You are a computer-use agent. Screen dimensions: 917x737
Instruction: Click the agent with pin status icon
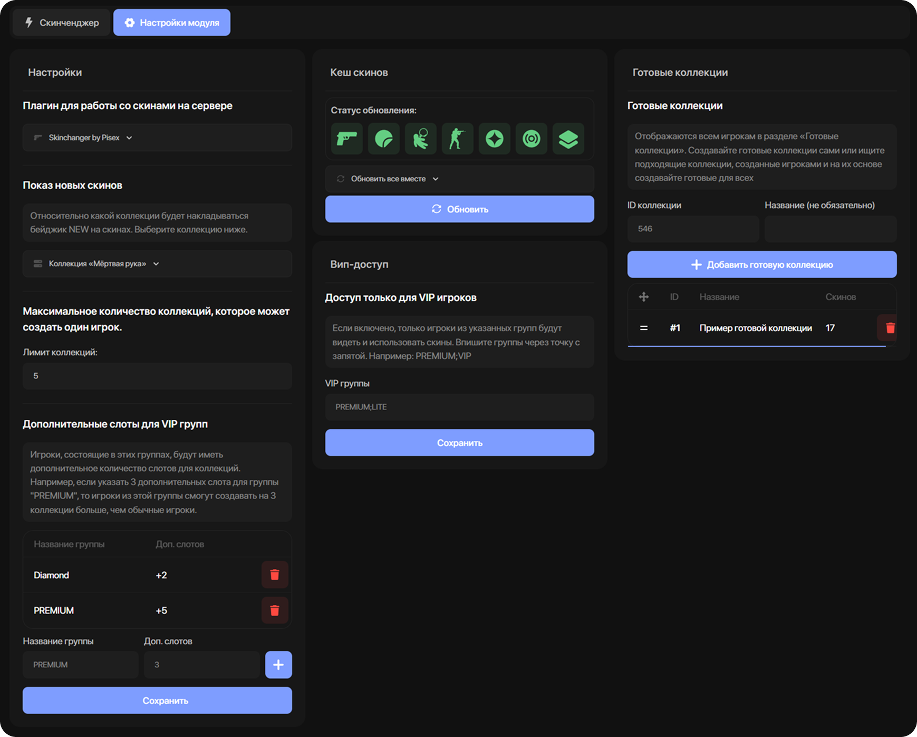[421, 139]
